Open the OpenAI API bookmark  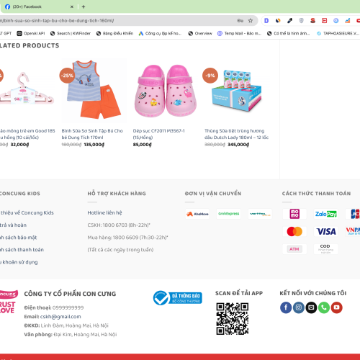tap(31, 33)
